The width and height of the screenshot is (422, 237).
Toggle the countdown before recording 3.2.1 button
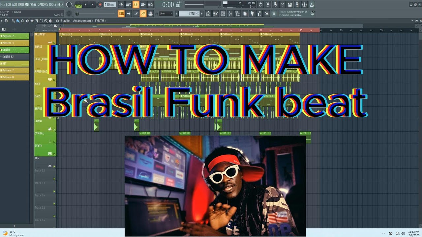point(136,5)
